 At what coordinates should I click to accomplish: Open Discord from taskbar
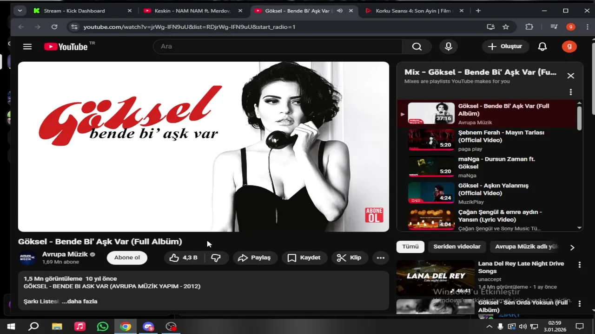(x=148, y=327)
